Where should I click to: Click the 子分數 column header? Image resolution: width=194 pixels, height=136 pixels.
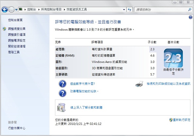tap(152, 42)
